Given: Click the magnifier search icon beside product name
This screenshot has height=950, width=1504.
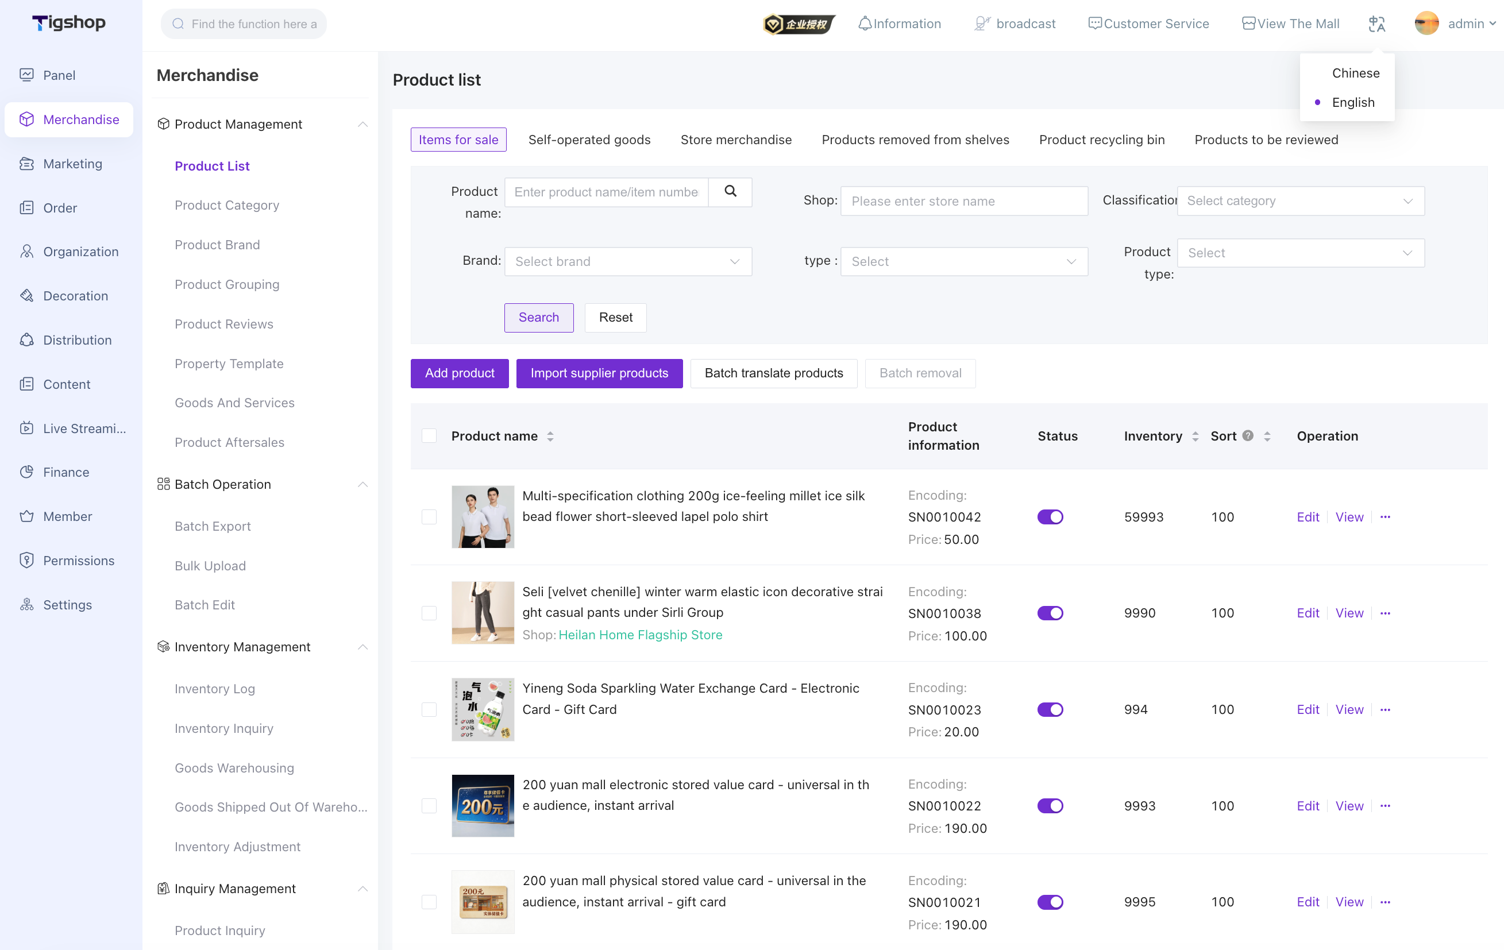Looking at the screenshot, I should 730,192.
